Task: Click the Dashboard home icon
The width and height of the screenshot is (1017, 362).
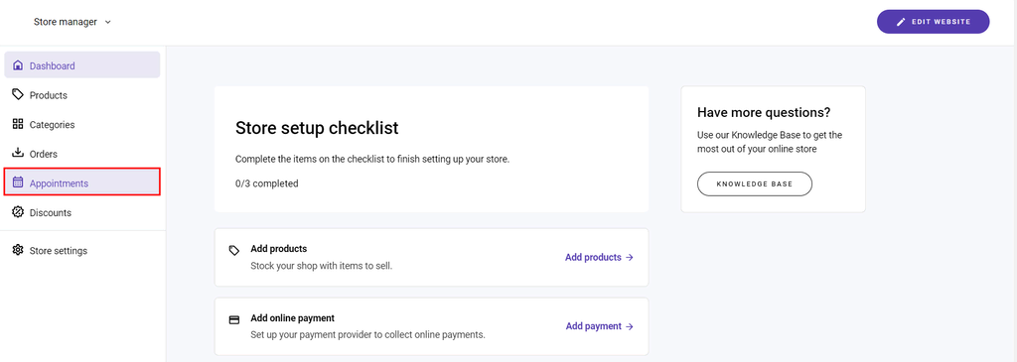Action: pyautogui.click(x=18, y=65)
